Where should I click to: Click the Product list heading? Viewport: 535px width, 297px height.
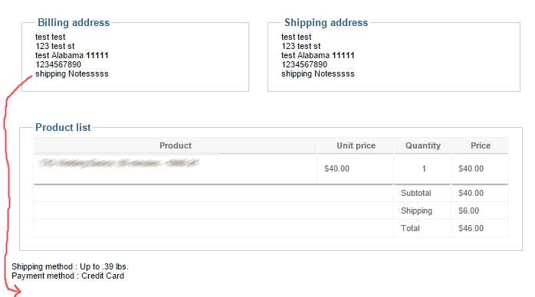(x=63, y=127)
